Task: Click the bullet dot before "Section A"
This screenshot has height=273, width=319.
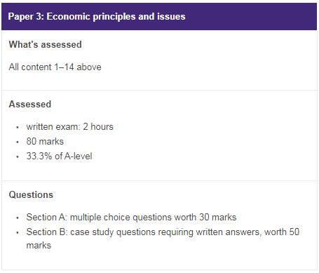Action: tap(18, 218)
